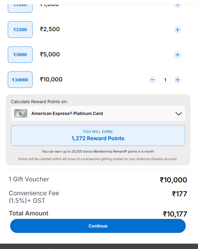Click the quantity input field showing 1
198x249 pixels.
[x=165, y=80]
